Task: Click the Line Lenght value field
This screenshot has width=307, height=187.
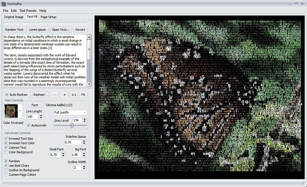Action: [33, 117]
